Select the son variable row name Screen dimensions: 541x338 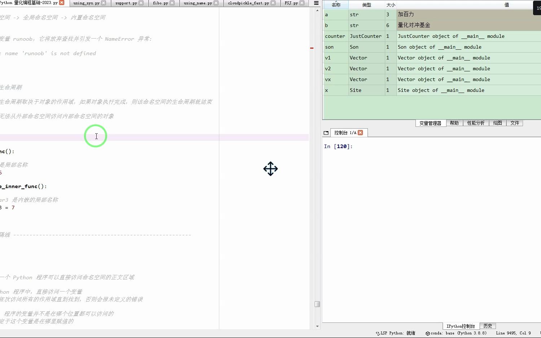(x=336, y=47)
